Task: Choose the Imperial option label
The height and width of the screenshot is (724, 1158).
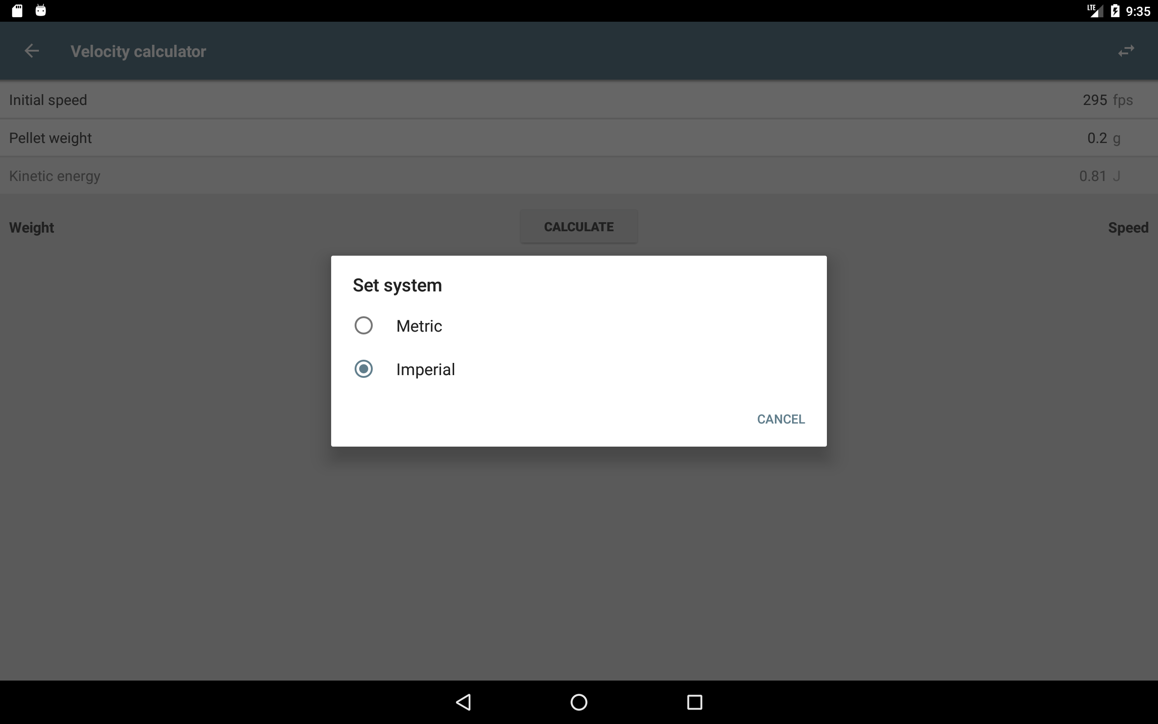Action: (x=425, y=370)
